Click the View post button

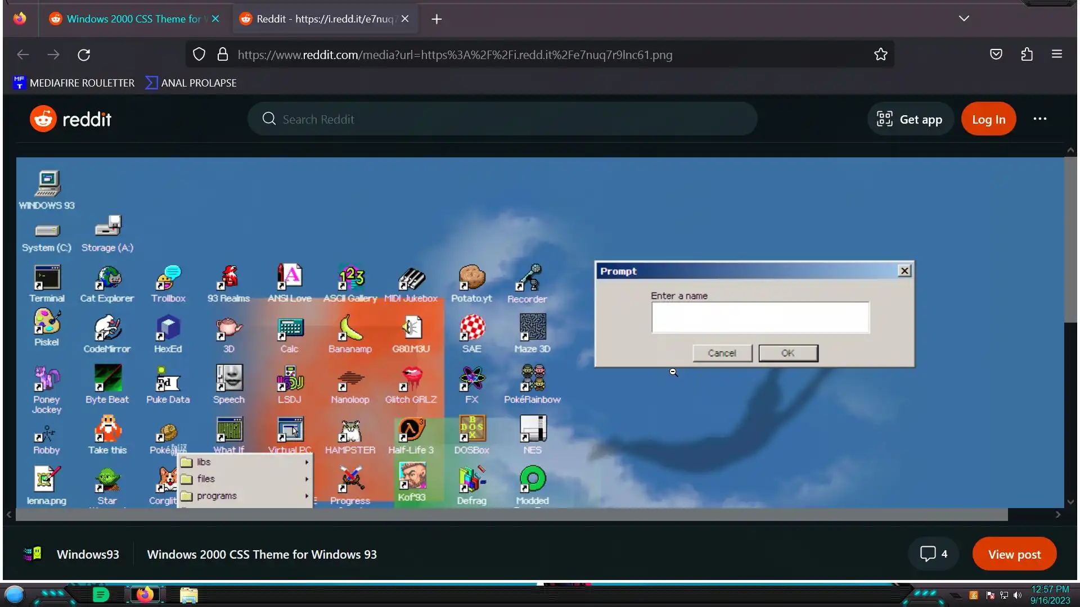pyautogui.click(x=1014, y=554)
